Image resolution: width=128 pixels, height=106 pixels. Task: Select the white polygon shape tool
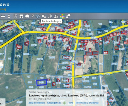(x=27, y=16)
